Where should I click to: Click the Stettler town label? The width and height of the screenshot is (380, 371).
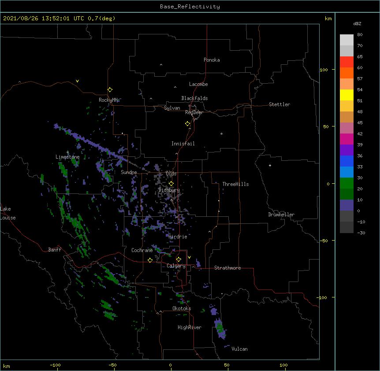(279, 104)
